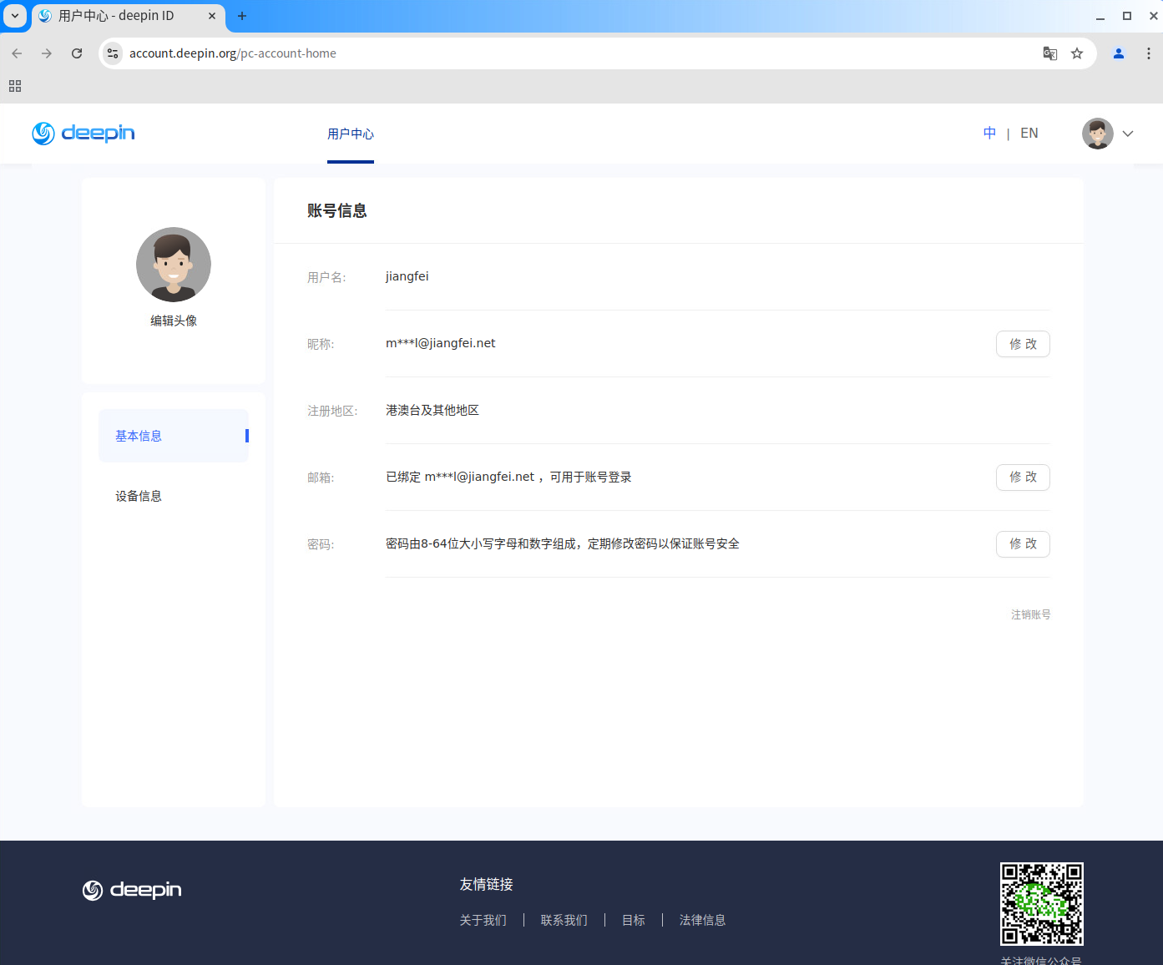1163x965 pixels.
Task: Switch language to EN
Action: pyautogui.click(x=1029, y=134)
